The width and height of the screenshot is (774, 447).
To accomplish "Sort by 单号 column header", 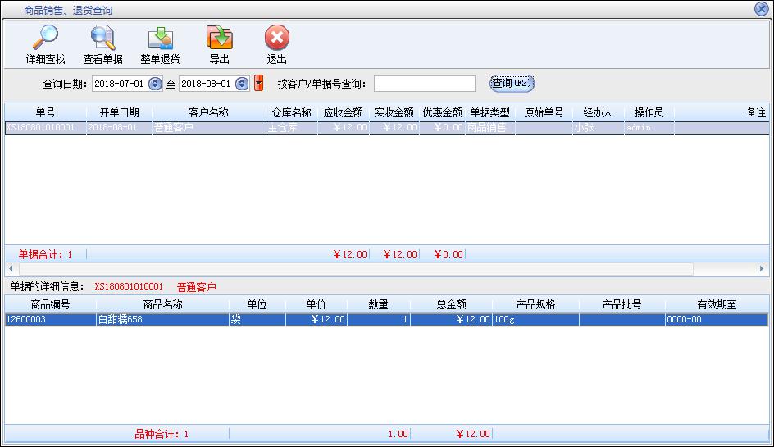I will (x=45, y=112).
